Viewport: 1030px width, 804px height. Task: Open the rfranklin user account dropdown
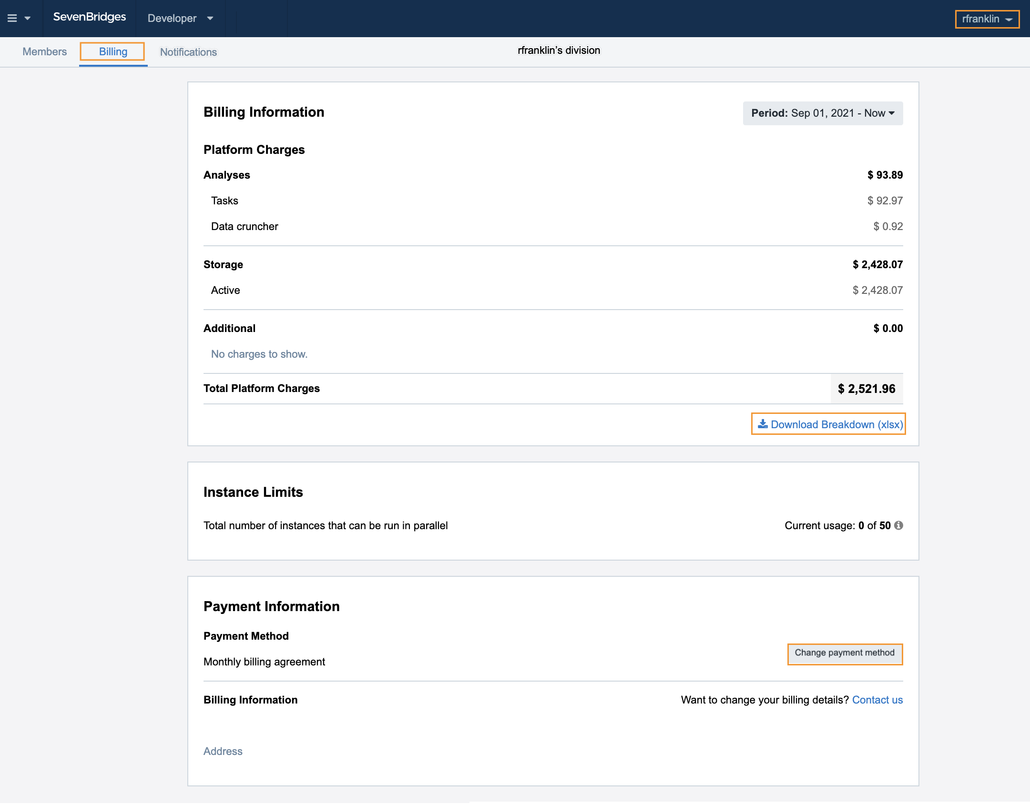(987, 19)
